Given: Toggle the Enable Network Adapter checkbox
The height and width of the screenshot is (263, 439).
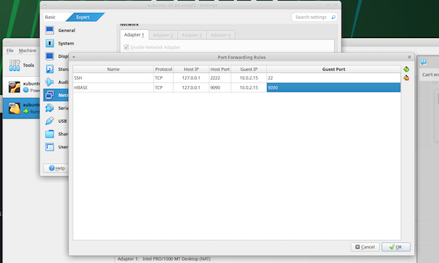Looking at the screenshot, I should (x=127, y=47).
